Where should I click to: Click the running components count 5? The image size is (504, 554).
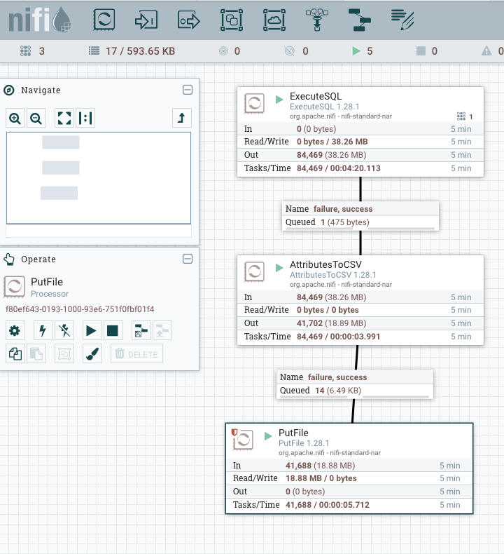tap(370, 51)
